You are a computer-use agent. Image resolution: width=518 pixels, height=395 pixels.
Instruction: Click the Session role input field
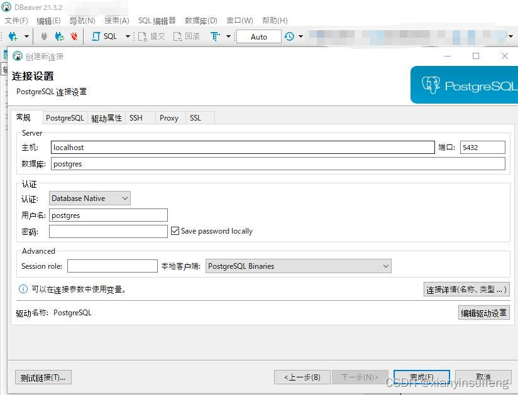coord(113,266)
